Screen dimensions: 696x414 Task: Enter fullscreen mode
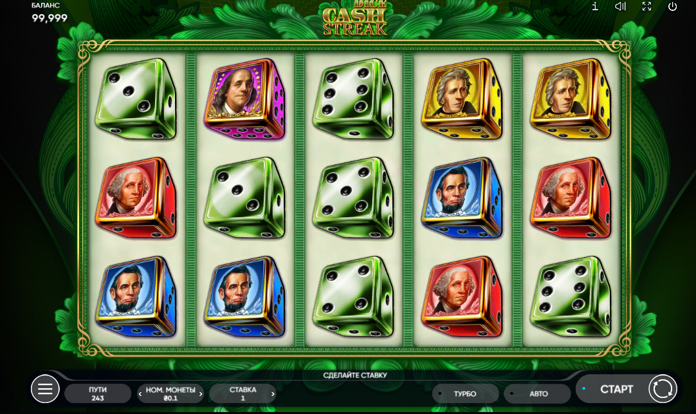[x=646, y=6]
